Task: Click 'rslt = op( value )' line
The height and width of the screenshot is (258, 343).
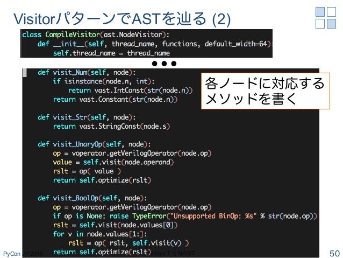Action: 87,171
